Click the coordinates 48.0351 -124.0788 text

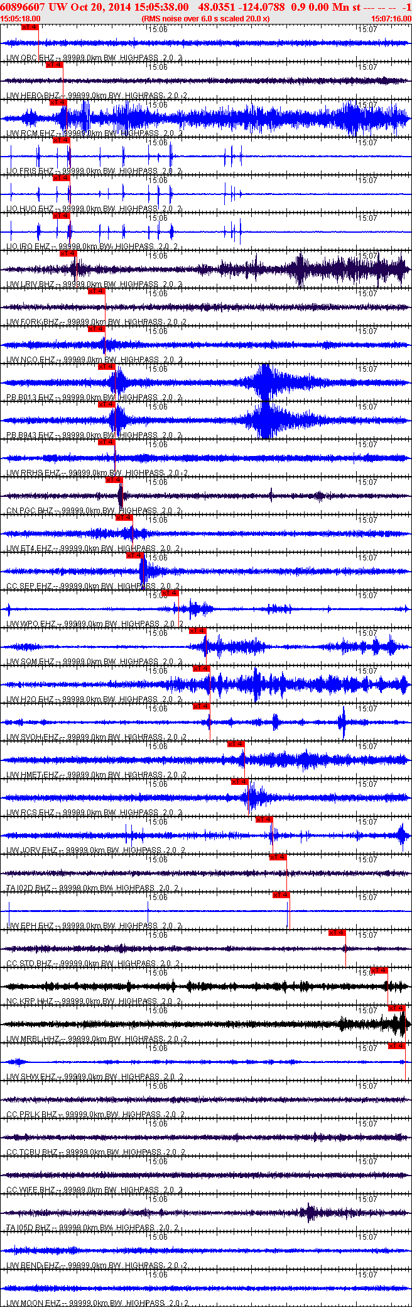[x=241, y=7]
